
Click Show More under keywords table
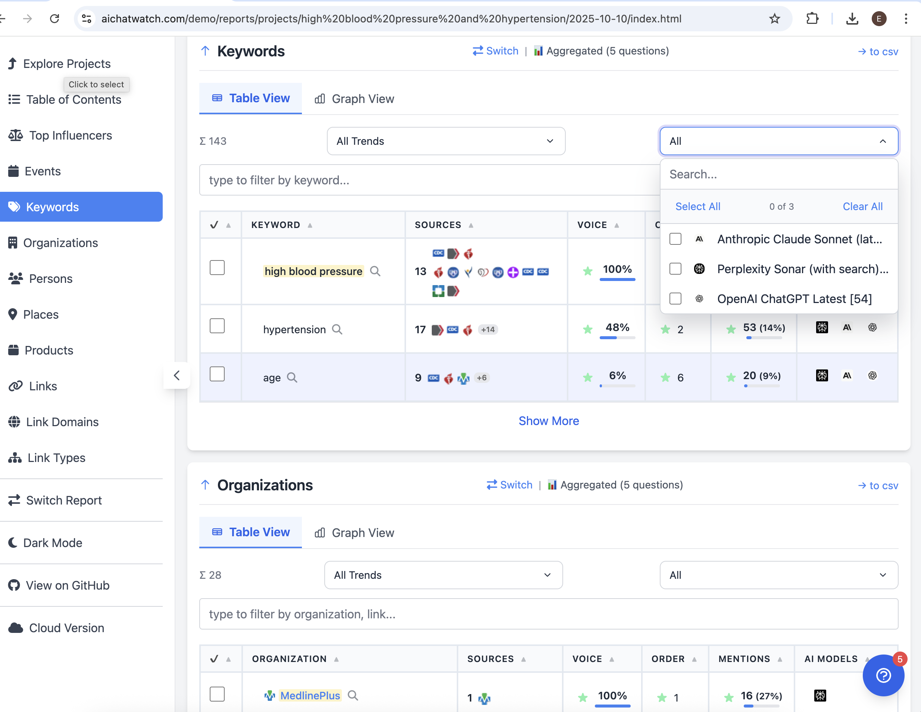[x=549, y=421]
